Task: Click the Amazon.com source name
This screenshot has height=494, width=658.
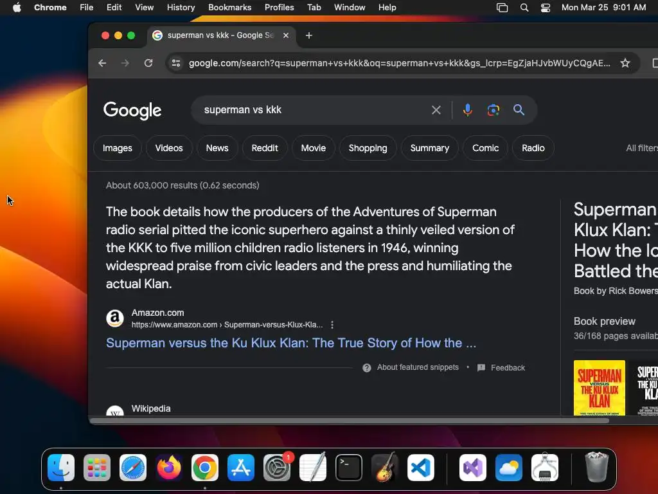Action: point(158,313)
